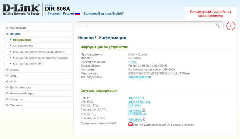Open Мастер настройки виртуального сервера
The height and width of the screenshot is (139, 240).
coord(38,58)
